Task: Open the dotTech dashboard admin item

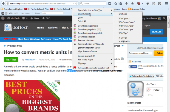Action: tap(13, 18)
